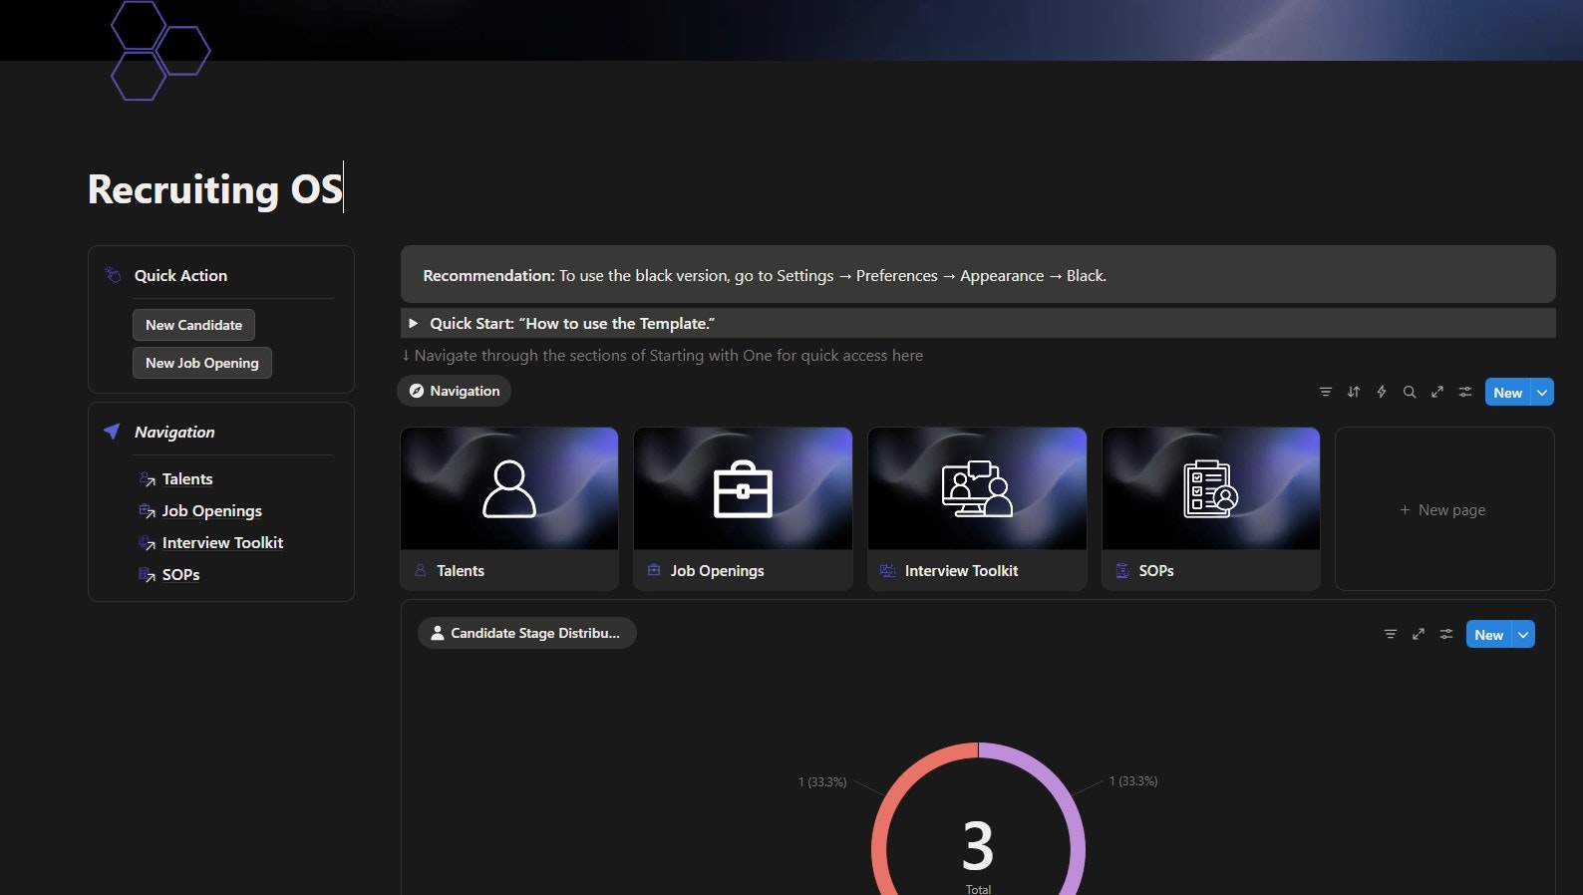
Task: Click the chart total number 3
Action: (978, 846)
